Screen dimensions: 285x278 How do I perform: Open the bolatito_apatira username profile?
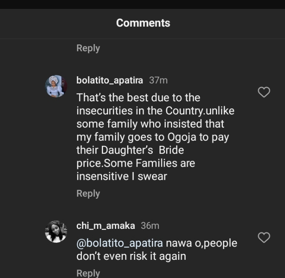click(x=109, y=80)
